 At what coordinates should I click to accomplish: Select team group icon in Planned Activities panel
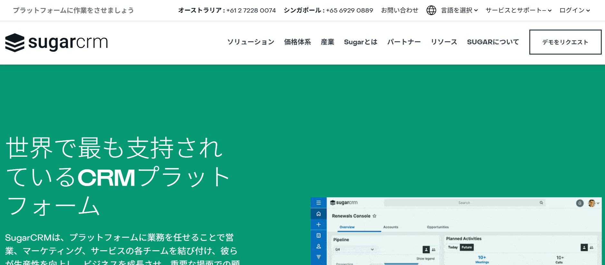tap(591, 247)
